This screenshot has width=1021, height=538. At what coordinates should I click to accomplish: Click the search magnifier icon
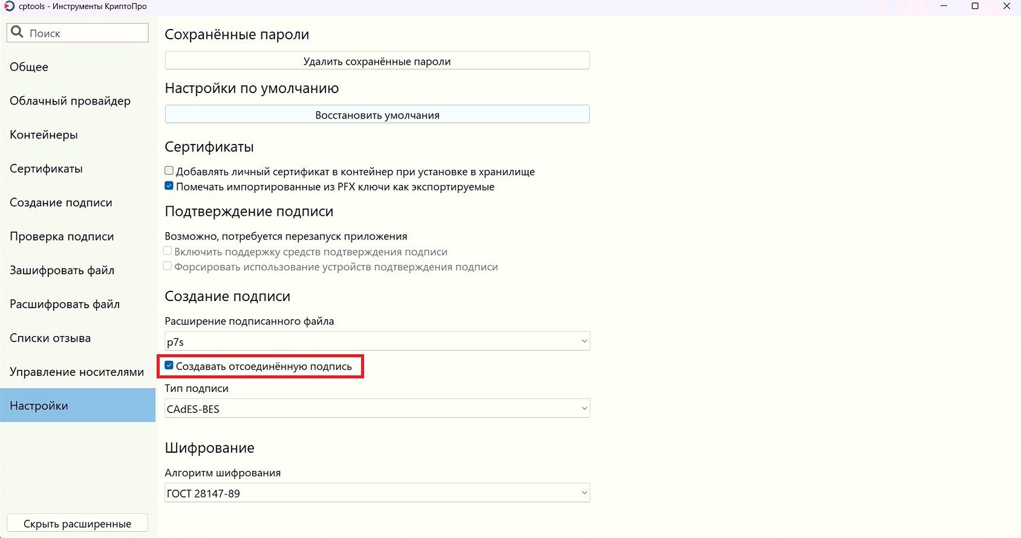pos(18,32)
